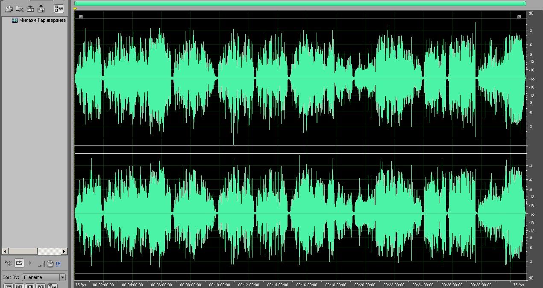Click the 00:26:00:00 mark on time ruler
Screen dimensions: 543x288
(452, 285)
